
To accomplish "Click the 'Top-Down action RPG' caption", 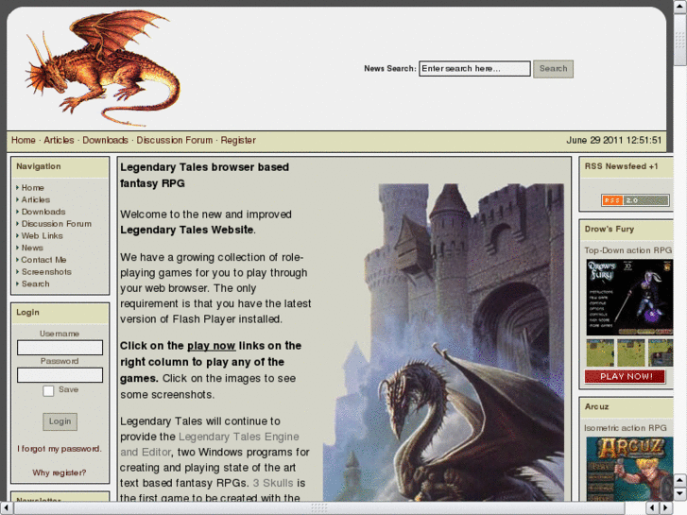I will click(x=627, y=250).
